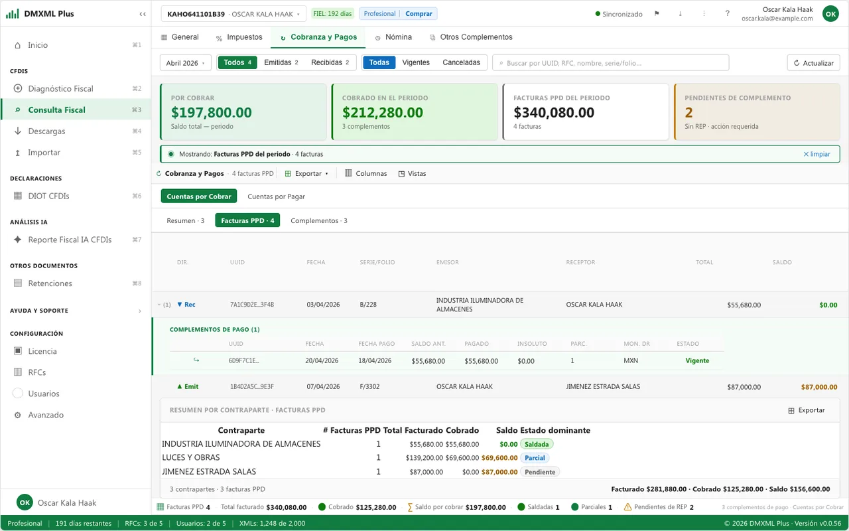The image size is (849, 531).
Task: Click the Vigente status of complement 6D9F7C1E
Action: (697, 361)
